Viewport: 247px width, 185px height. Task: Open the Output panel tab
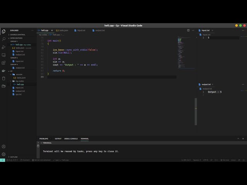[58, 139]
